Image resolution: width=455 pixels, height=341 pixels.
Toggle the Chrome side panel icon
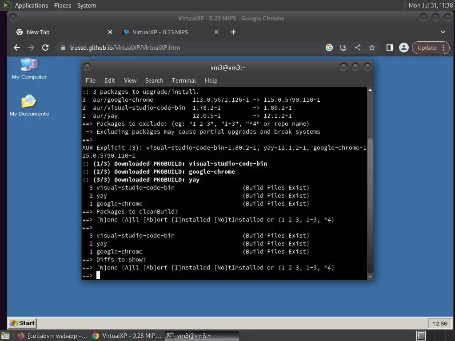pos(389,48)
